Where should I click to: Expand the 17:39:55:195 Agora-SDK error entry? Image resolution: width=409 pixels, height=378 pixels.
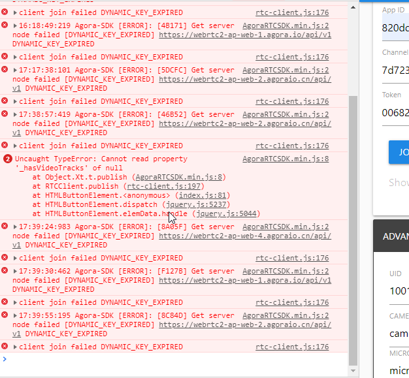tap(15, 315)
